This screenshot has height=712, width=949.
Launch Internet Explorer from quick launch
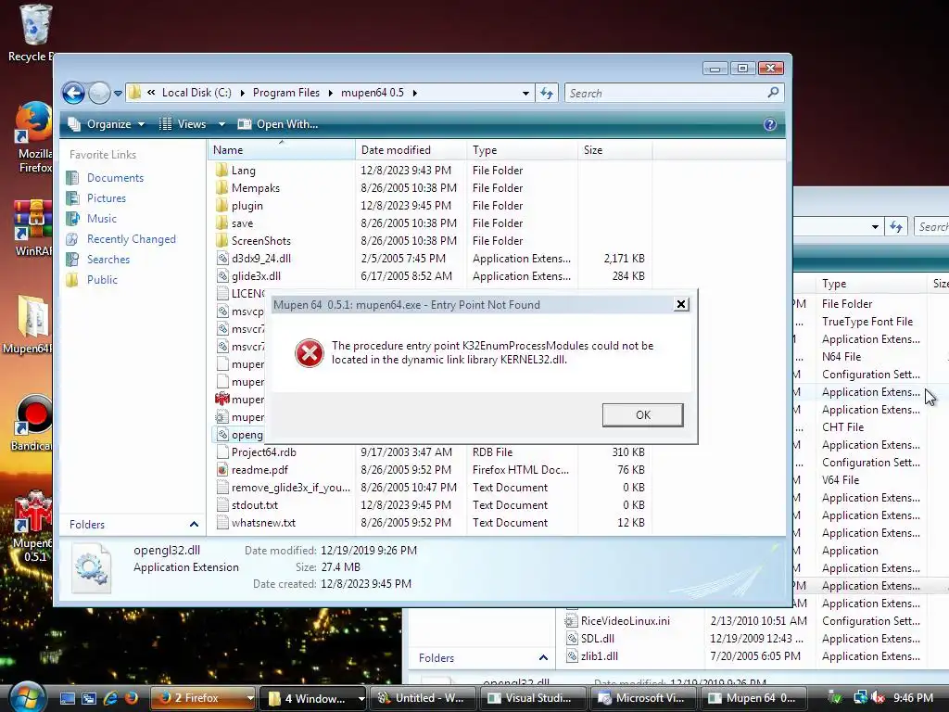pyautogui.click(x=110, y=698)
